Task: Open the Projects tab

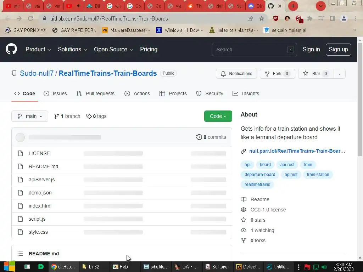Action: [x=173, y=93]
